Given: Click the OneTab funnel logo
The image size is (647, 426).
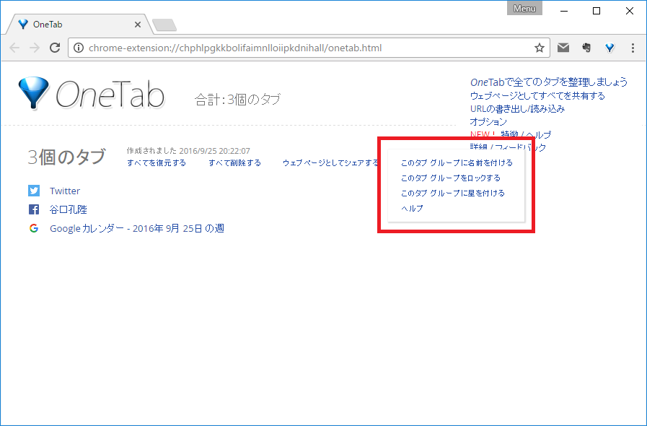Looking at the screenshot, I should pyautogui.click(x=33, y=94).
